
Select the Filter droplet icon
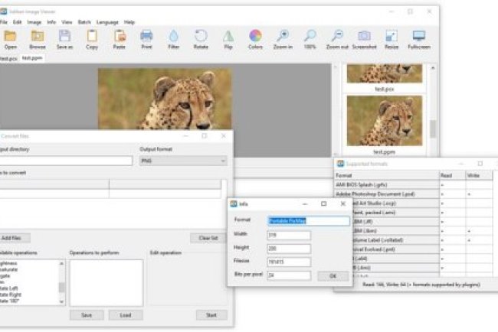[x=173, y=37]
